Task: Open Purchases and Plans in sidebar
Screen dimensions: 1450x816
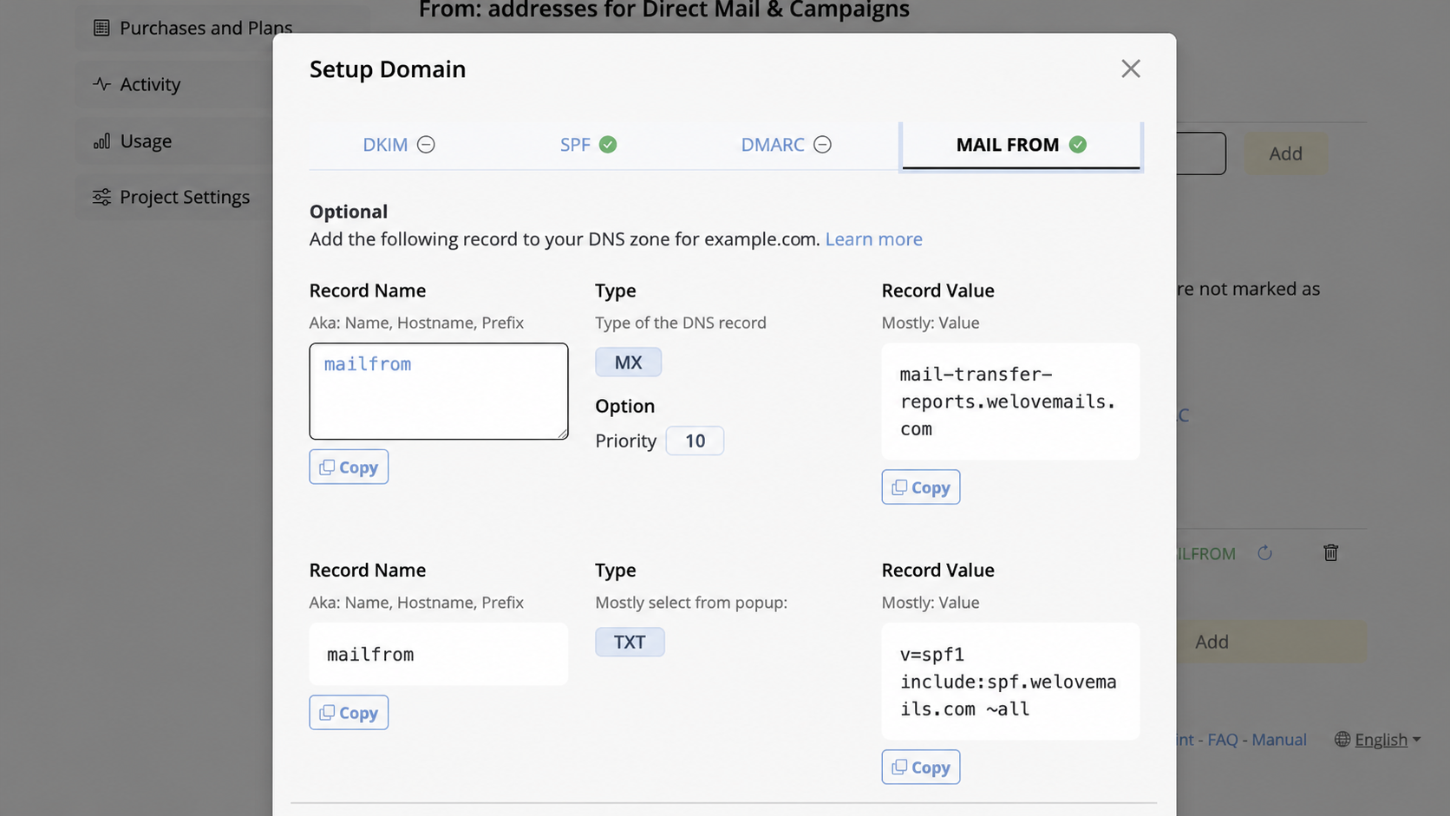Action: tap(206, 28)
